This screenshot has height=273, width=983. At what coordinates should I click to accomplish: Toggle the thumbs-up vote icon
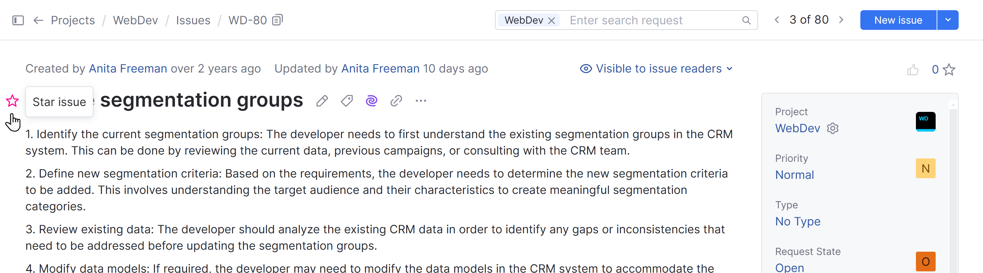point(912,70)
